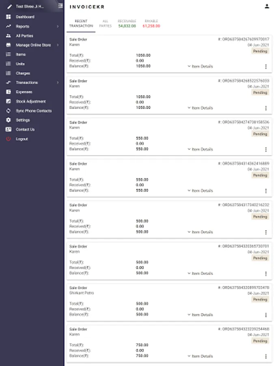Open Settings gear icon in sidebar
Image resolution: width=274 pixels, height=366 pixels.
click(x=8, y=120)
